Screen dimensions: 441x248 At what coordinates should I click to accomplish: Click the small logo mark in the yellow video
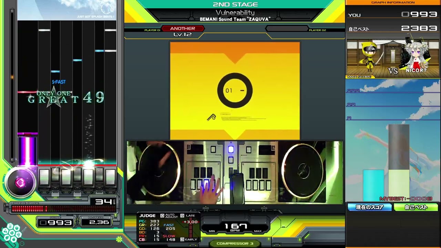pyautogui.click(x=211, y=117)
